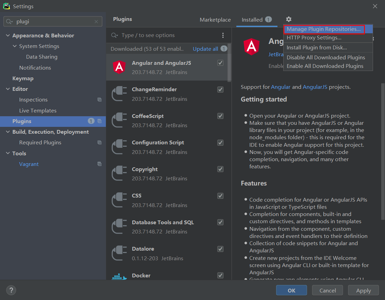
Task: Collapse the Appearance & Behavior section
Action: (8, 35)
